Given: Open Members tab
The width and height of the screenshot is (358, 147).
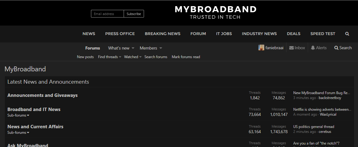Looking at the screenshot, I should click(x=148, y=48).
